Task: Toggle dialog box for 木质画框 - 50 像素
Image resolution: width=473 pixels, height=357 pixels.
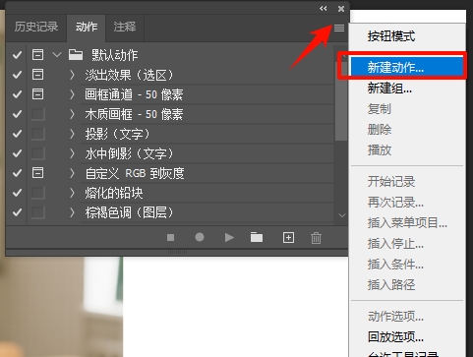Action: [37, 114]
